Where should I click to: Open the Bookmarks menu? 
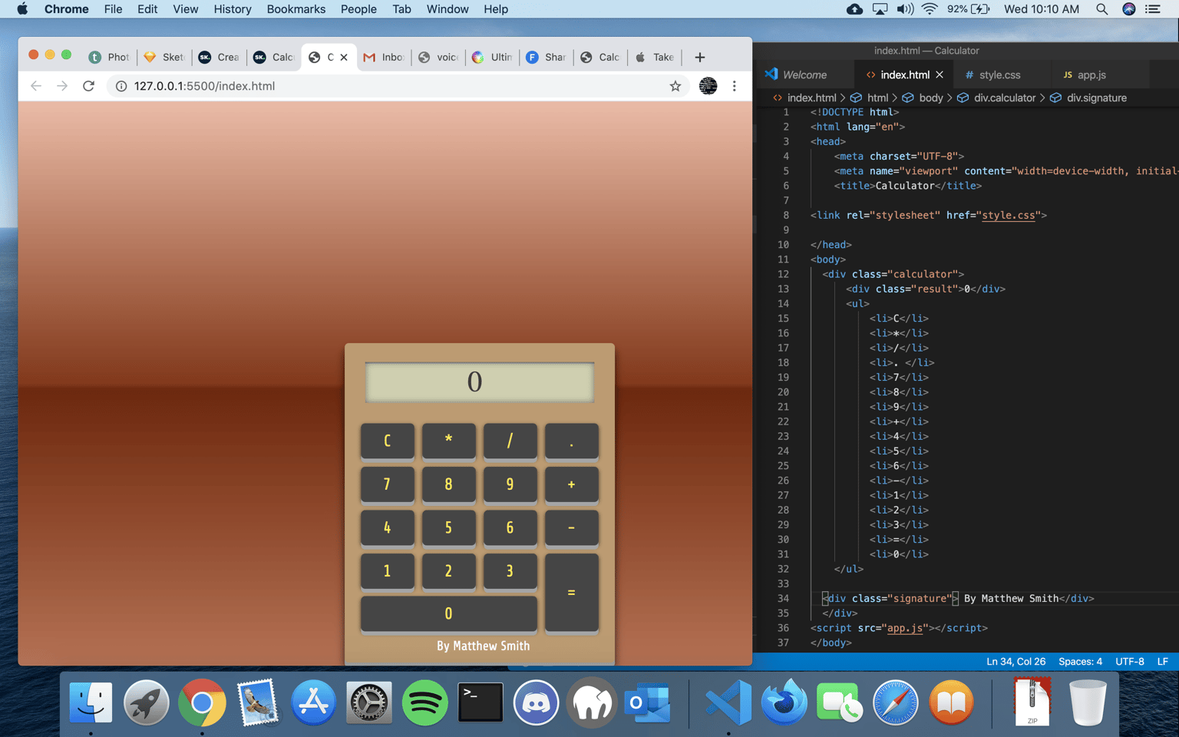[x=296, y=9]
